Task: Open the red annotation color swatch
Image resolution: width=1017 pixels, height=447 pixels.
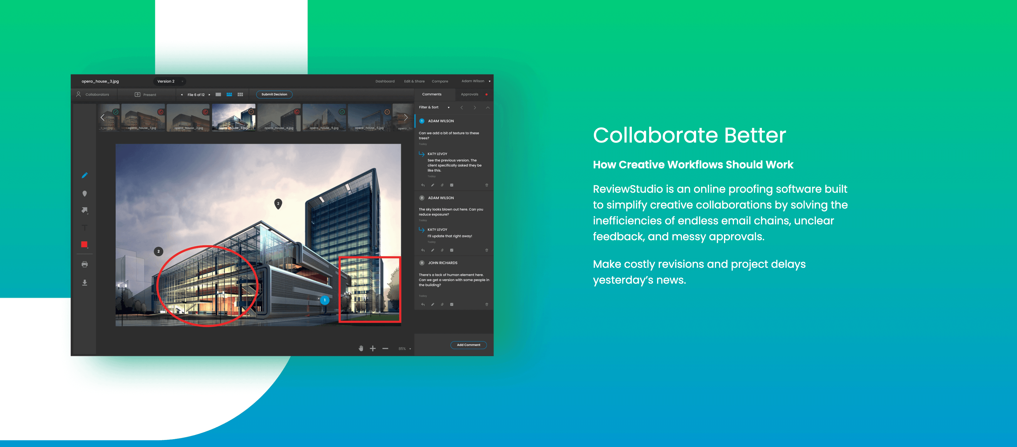Action: click(x=85, y=245)
